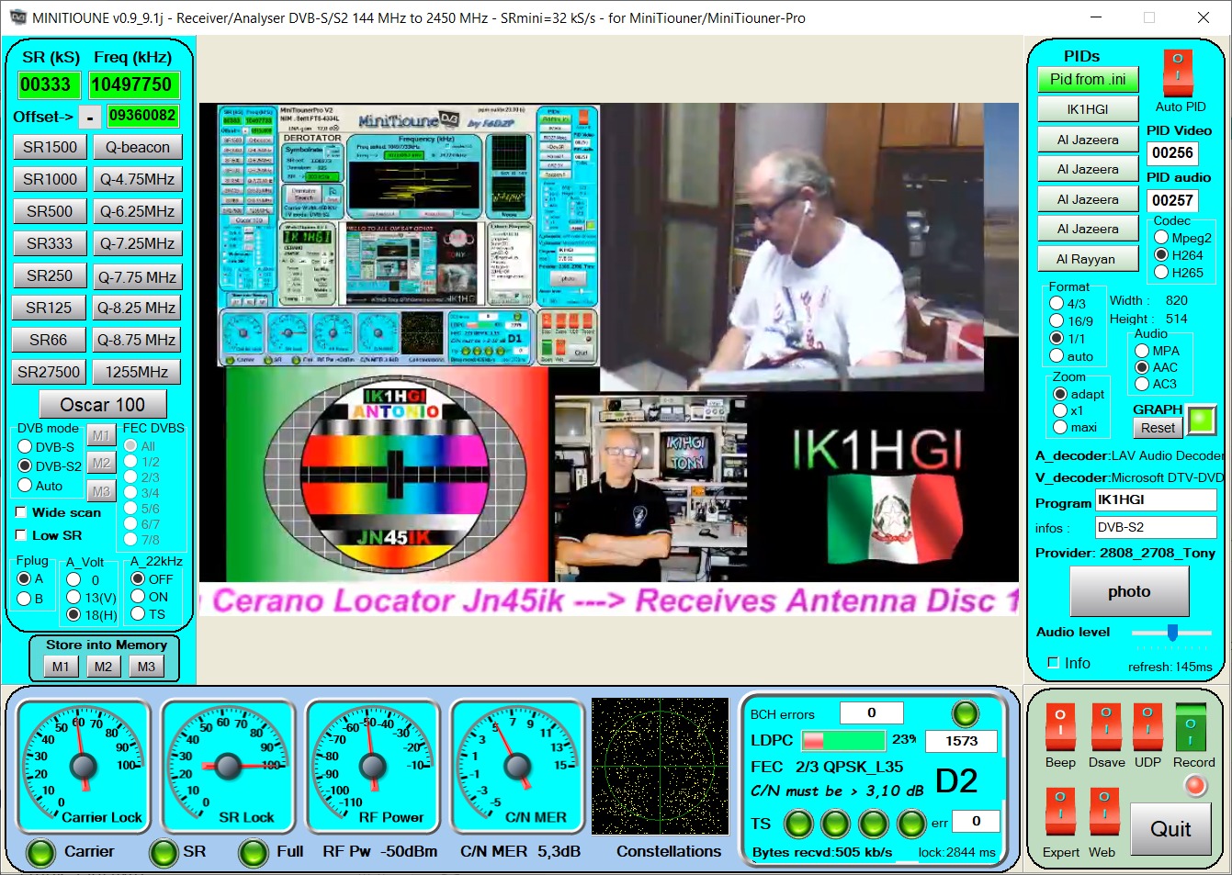Click the photo button
The height and width of the screenshot is (875, 1232).
[1129, 591]
